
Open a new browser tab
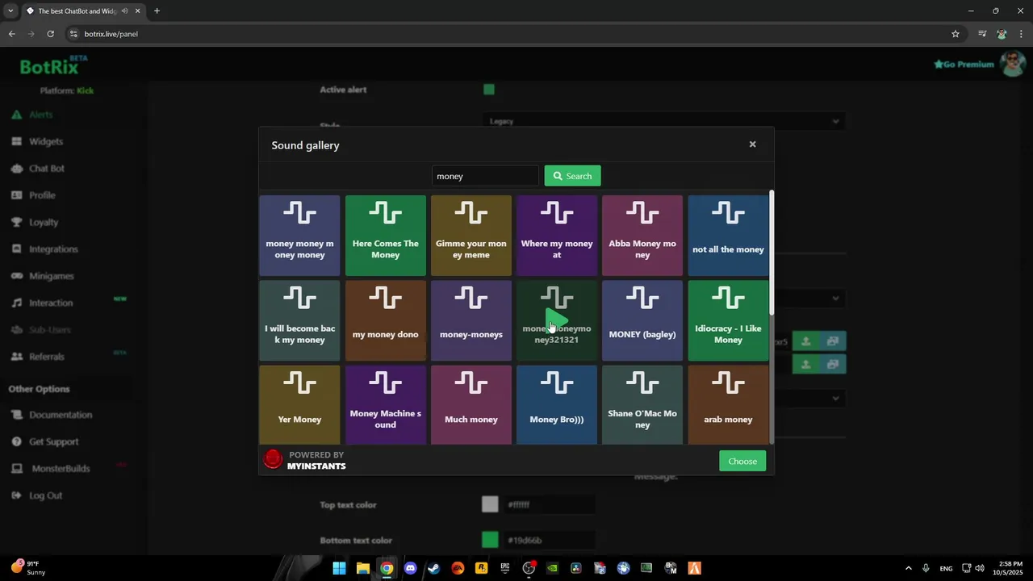point(157,11)
